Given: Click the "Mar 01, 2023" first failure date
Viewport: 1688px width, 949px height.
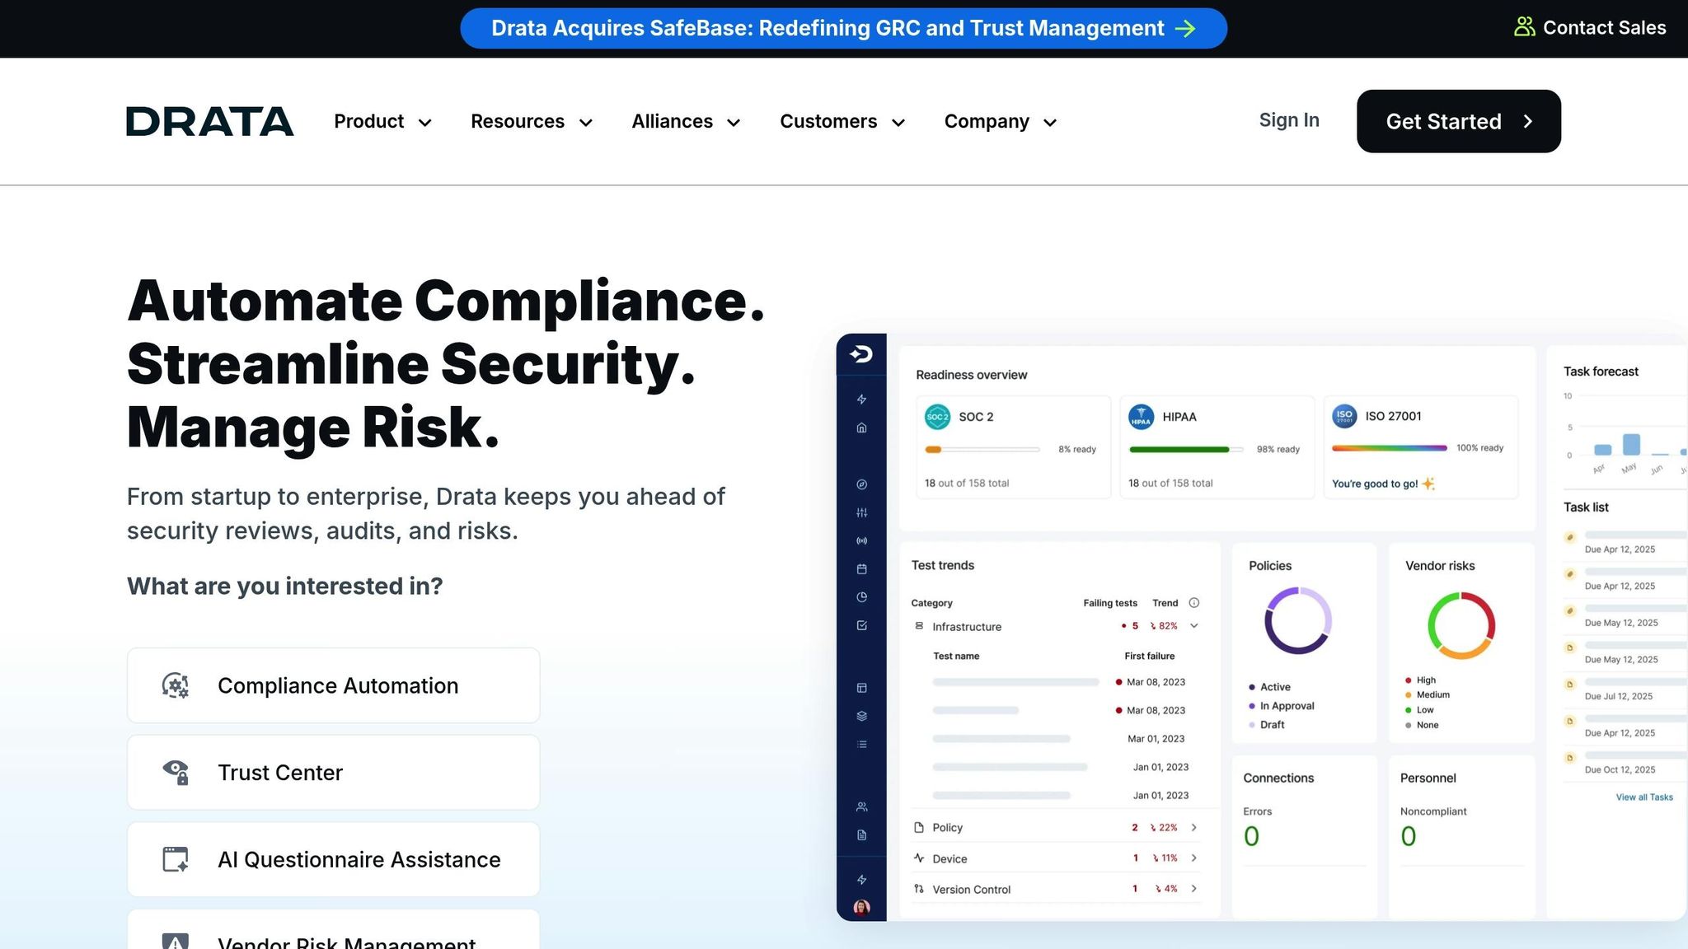Looking at the screenshot, I should pos(1156,739).
